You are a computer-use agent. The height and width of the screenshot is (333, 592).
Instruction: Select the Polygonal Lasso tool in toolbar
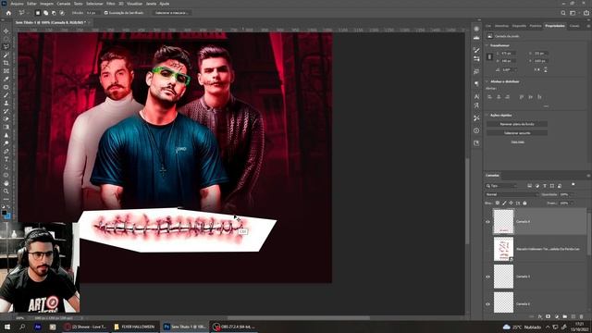point(6,47)
